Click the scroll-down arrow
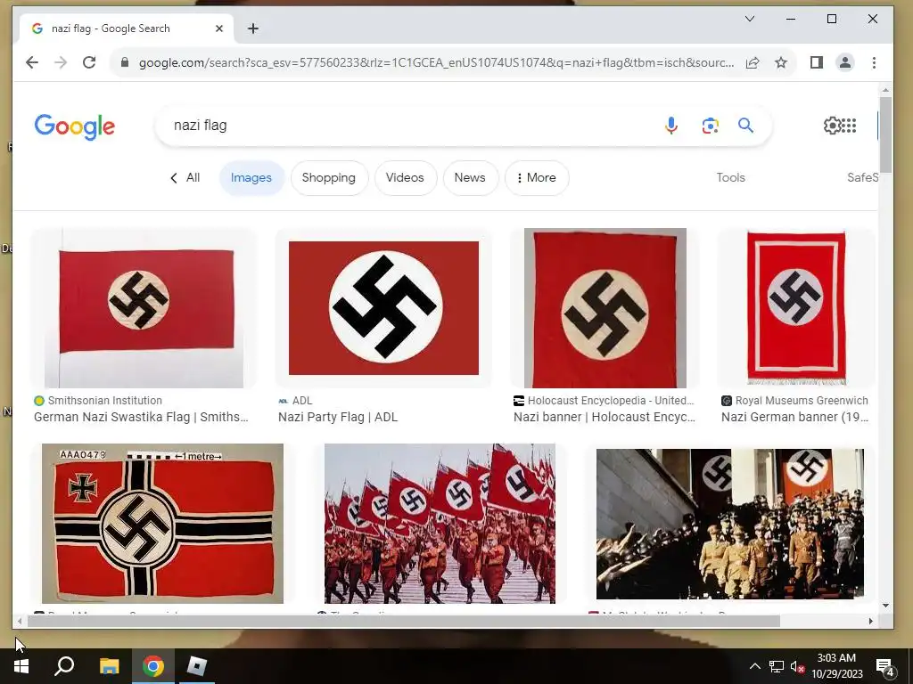Viewport: 913px width, 684px height. pyautogui.click(x=885, y=606)
